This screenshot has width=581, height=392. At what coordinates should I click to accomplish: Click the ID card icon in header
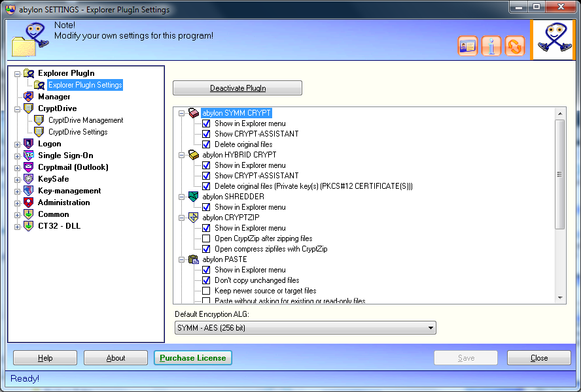point(467,46)
